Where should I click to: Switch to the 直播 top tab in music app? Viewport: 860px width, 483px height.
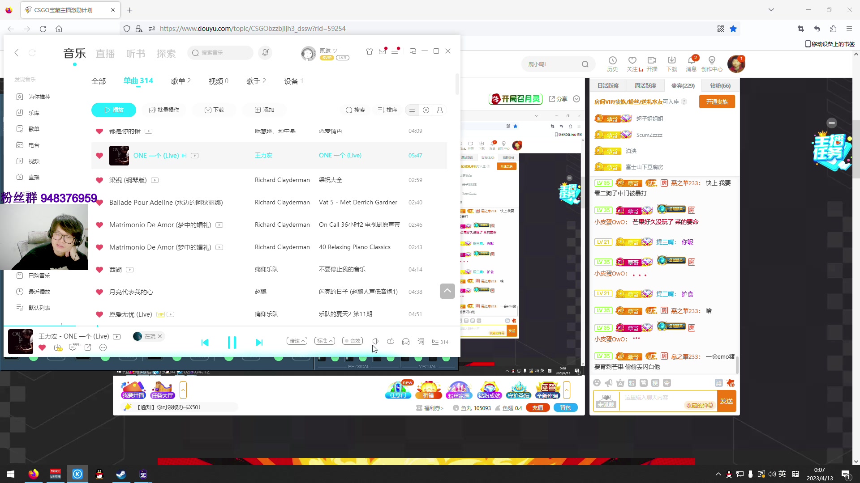105,54
